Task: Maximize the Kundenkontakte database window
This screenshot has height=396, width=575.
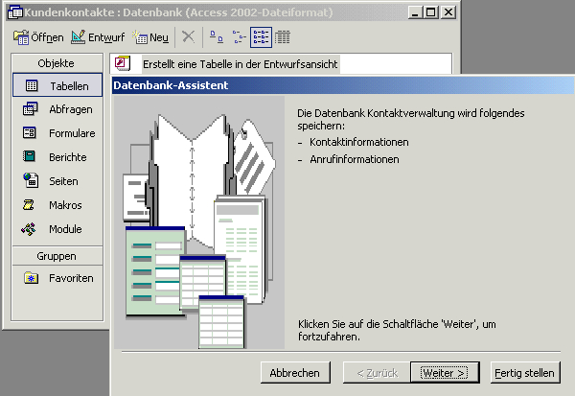Action: pyautogui.click(x=431, y=12)
